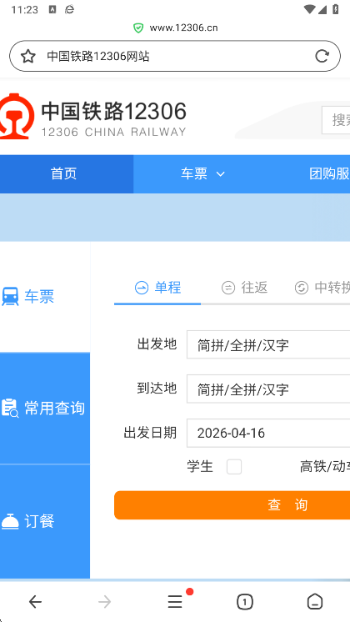Open the tab switcher showing 1
Screen dimensions: 350x622
coord(244,602)
